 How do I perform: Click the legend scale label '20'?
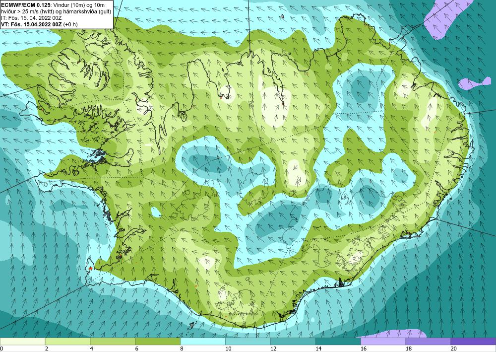(453, 349)
